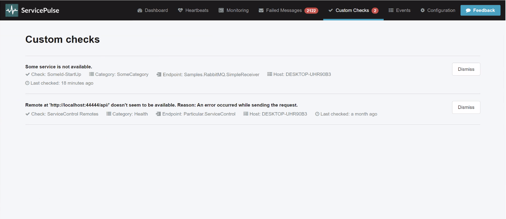Click 'Endpoint: Particular.ServiceControl' text

[x=199, y=114]
